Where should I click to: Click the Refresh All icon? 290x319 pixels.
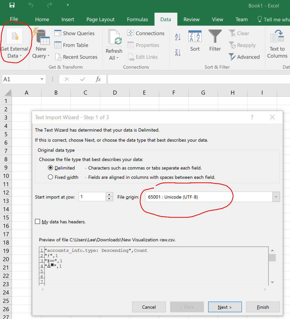(x=115, y=37)
